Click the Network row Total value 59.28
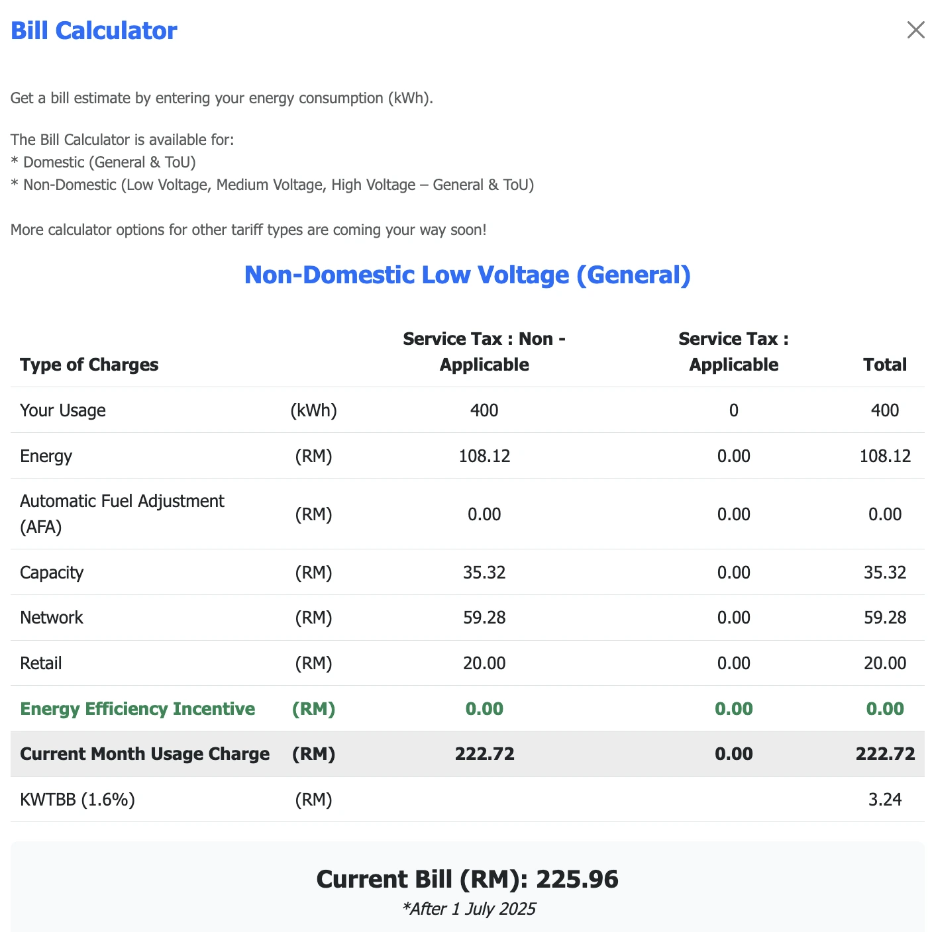 pos(885,618)
